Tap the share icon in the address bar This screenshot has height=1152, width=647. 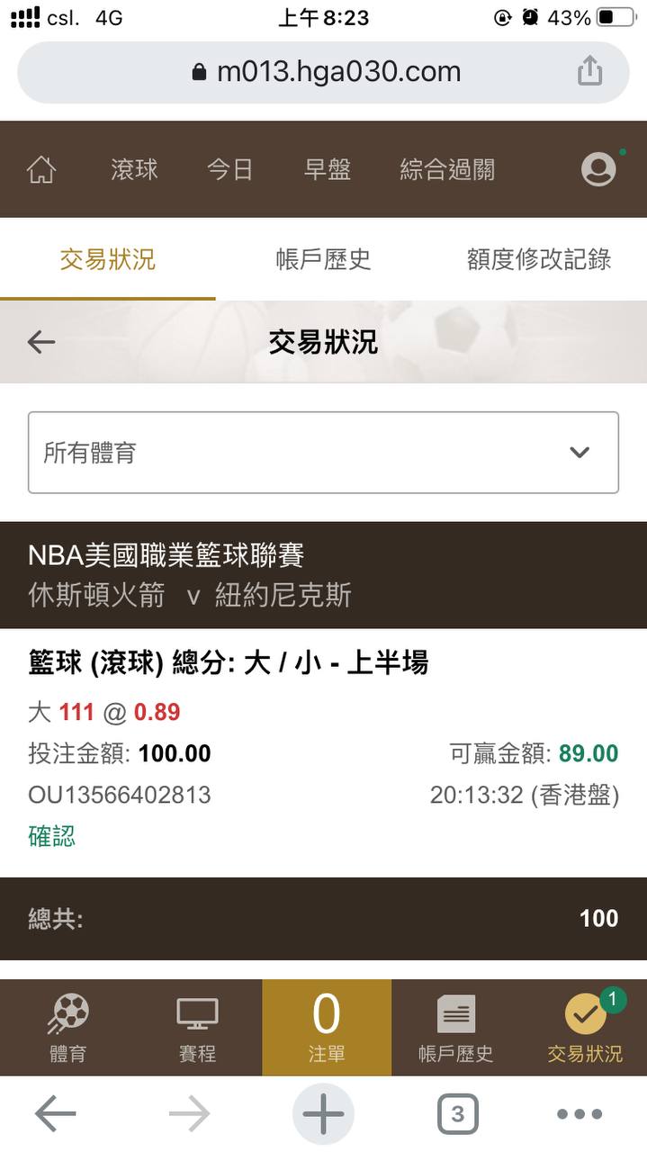point(589,71)
